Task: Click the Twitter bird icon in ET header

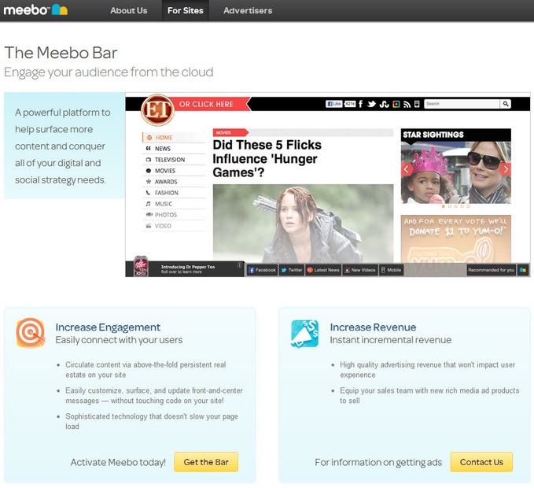Action: point(371,104)
